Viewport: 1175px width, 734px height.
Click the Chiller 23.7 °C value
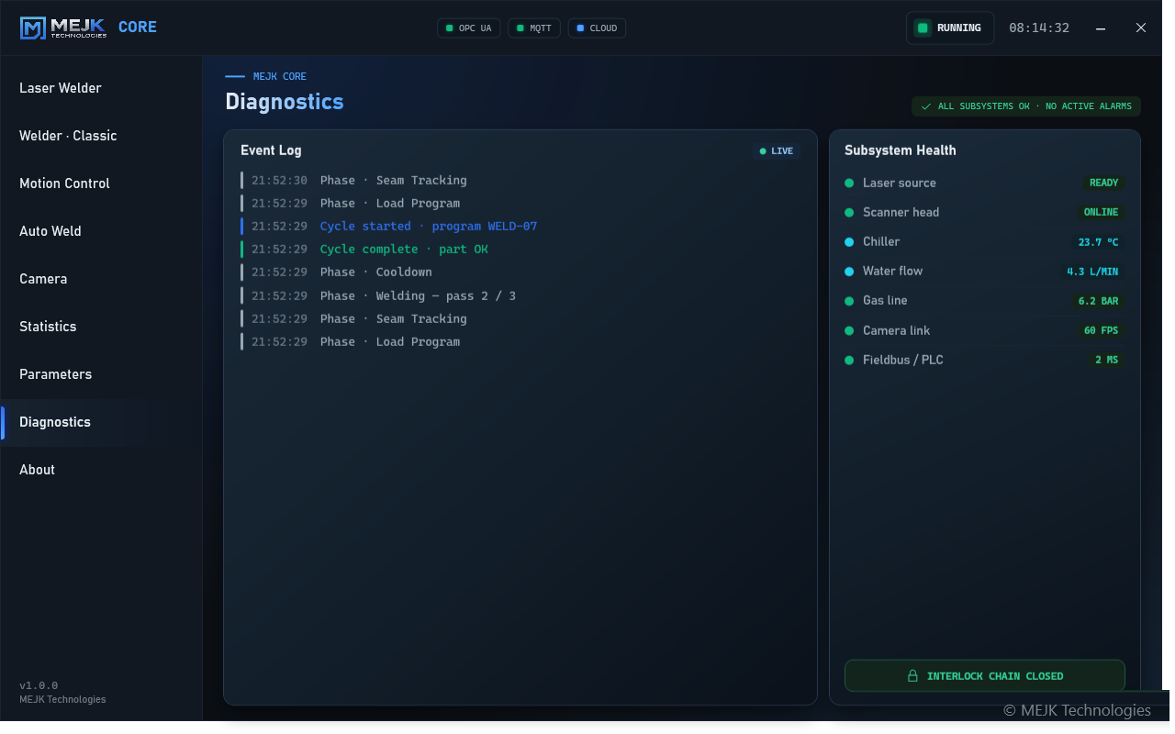pos(1098,242)
